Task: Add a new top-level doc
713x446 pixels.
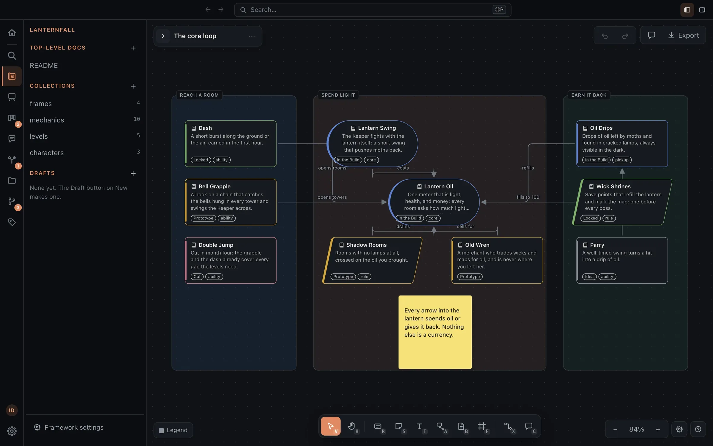Action: coord(133,48)
